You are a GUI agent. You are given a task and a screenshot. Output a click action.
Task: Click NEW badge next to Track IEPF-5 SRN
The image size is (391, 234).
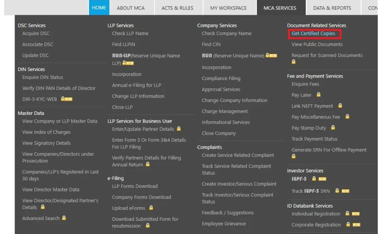(x=345, y=191)
